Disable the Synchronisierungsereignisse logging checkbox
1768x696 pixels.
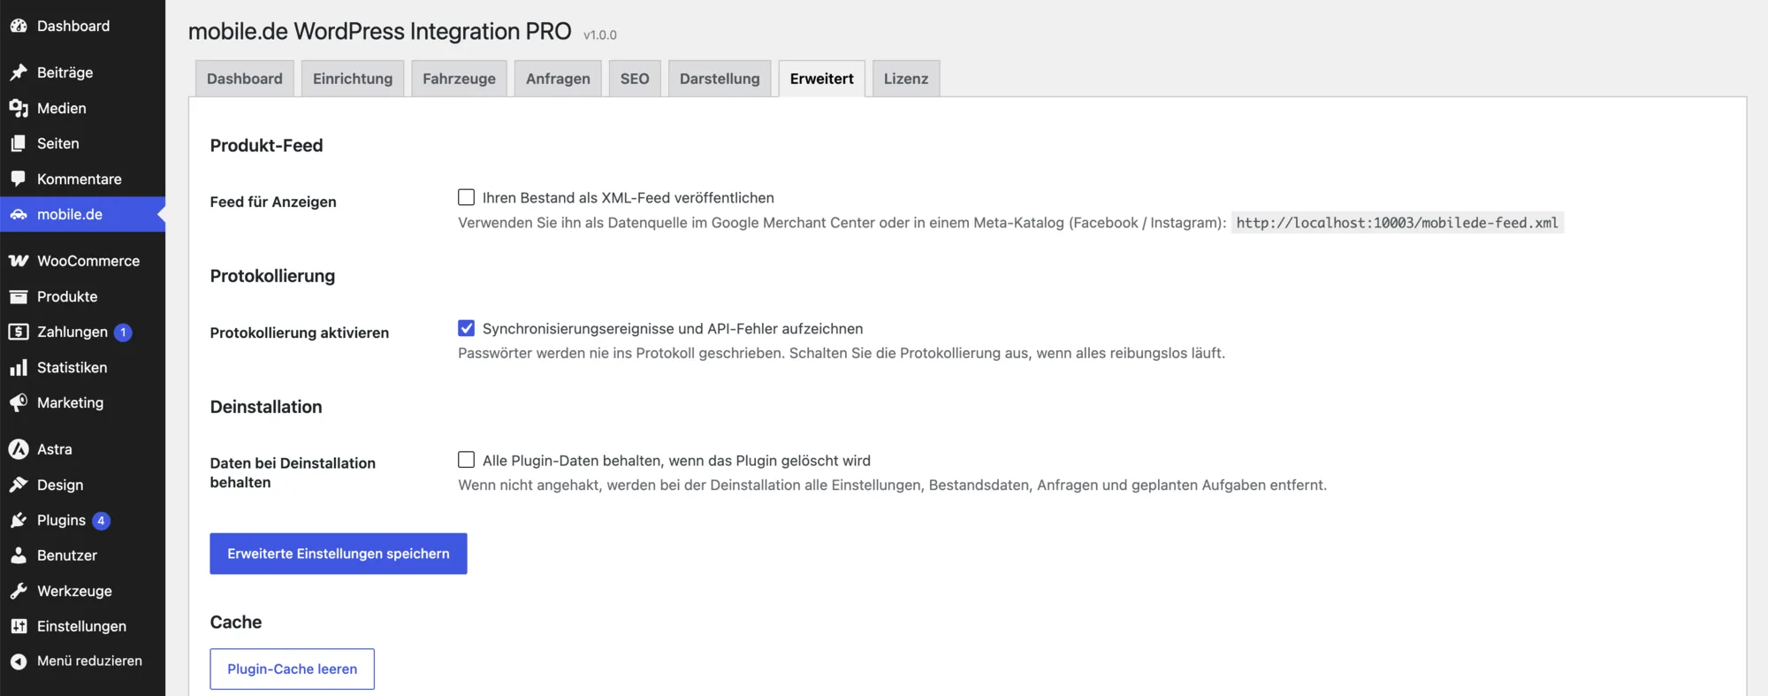click(x=466, y=328)
